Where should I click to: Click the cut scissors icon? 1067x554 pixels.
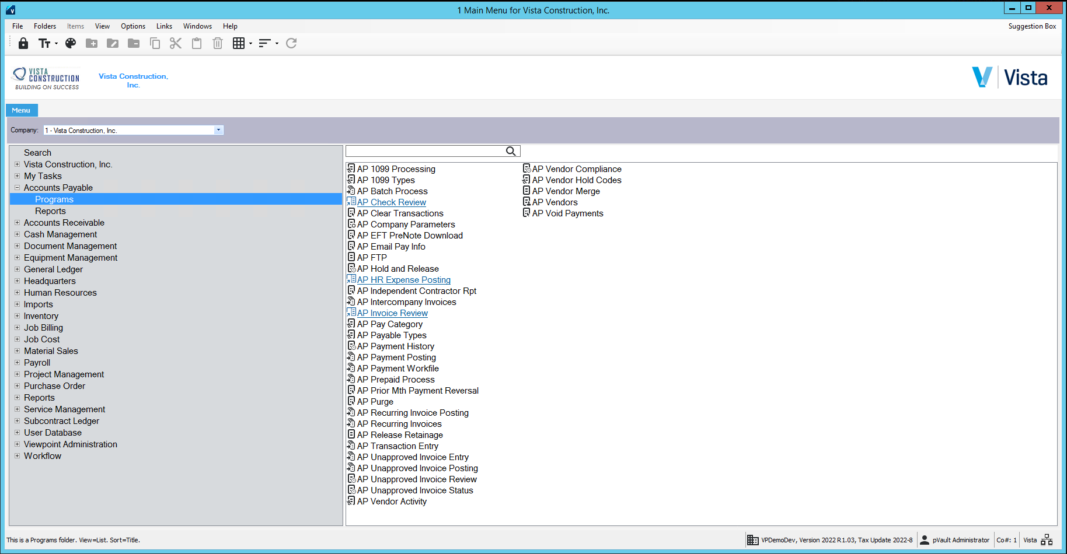click(176, 43)
